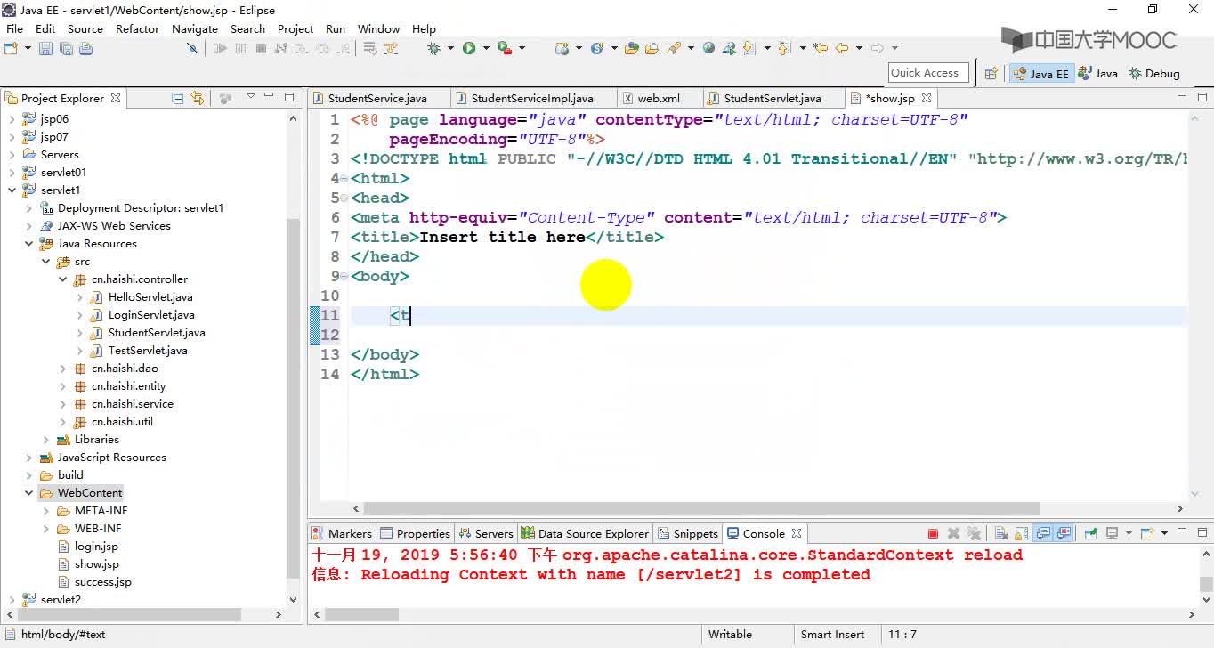
Task: Toggle Scroll Lock in Console
Action: 1022,534
